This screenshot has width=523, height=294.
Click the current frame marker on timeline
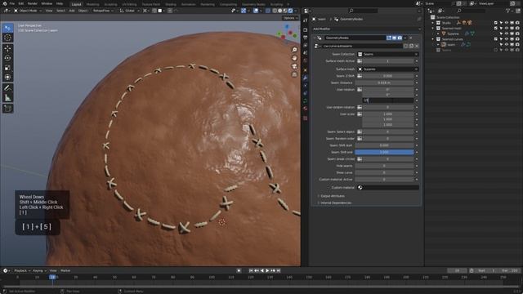(52, 277)
